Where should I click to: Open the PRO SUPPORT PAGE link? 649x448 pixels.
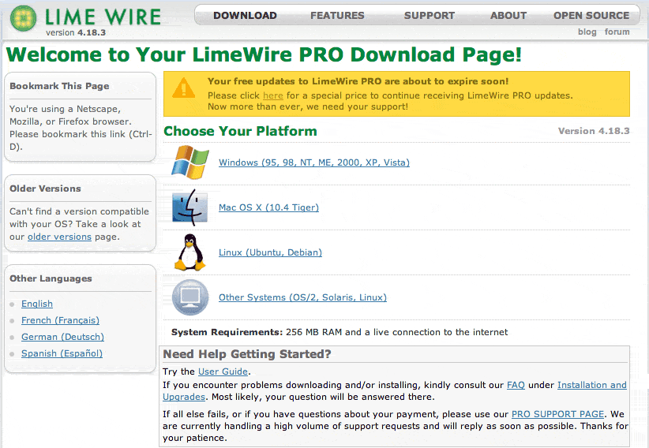click(x=557, y=414)
